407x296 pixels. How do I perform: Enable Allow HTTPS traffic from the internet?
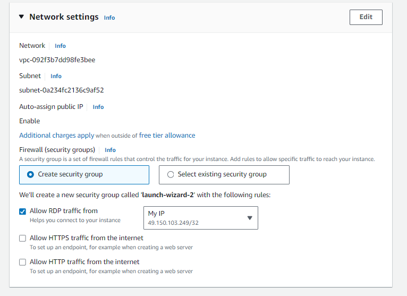(23, 239)
